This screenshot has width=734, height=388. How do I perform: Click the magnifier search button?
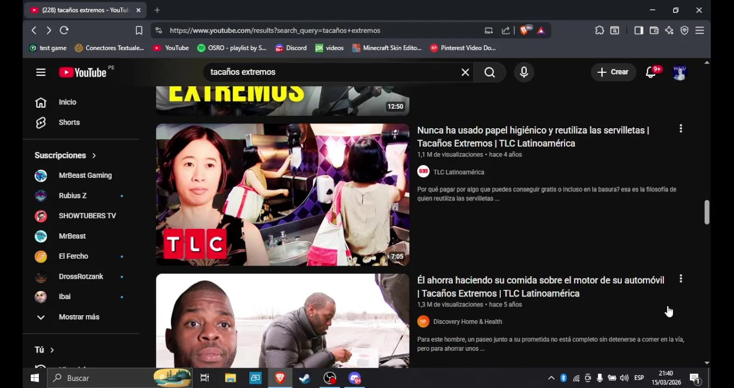point(490,72)
